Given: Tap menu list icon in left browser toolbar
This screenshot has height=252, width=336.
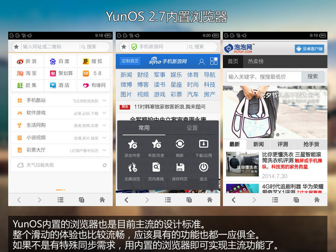Looking at the screenshot, I should click(60, 200).
